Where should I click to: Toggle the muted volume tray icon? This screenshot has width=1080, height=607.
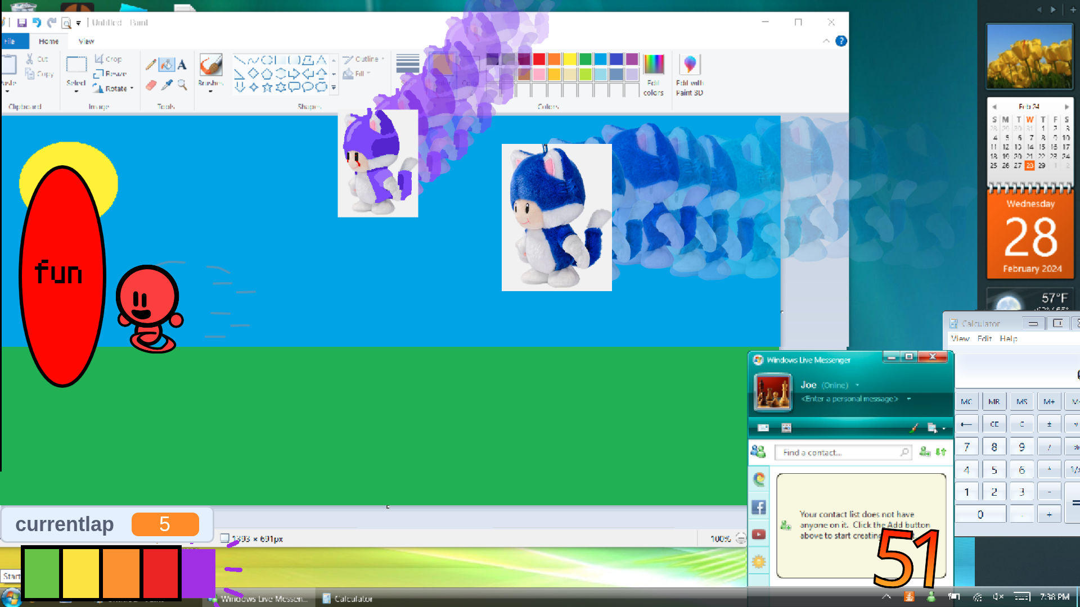tap(998, 597)
